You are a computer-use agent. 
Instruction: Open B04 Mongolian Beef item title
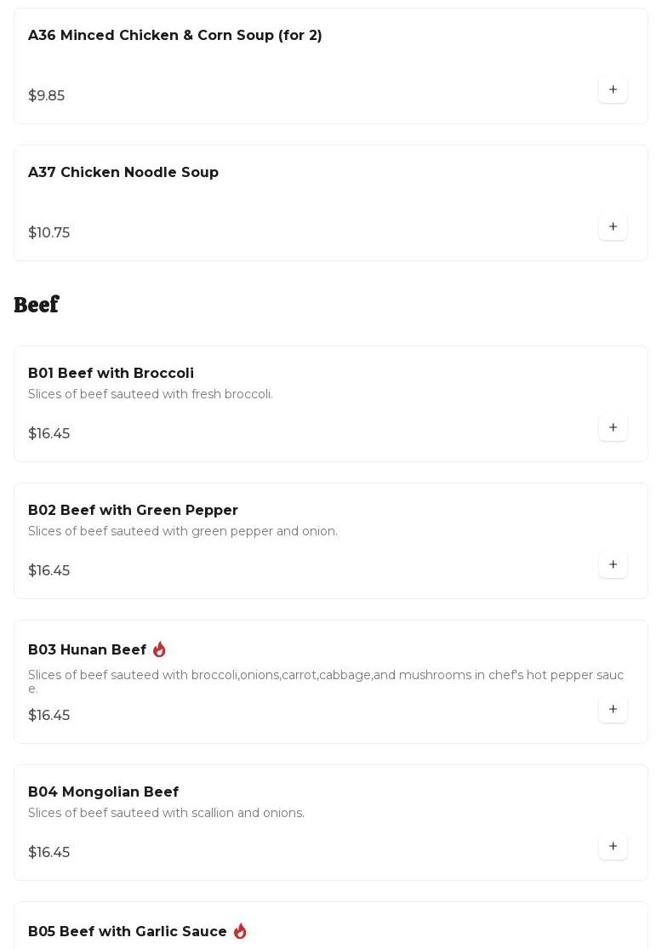[x=103, y=792]
